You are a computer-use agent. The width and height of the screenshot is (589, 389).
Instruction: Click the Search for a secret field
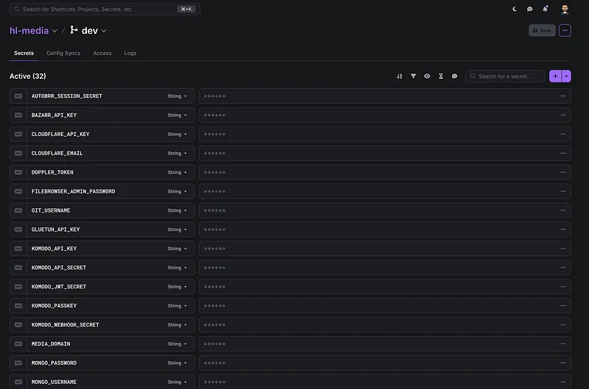509,76
